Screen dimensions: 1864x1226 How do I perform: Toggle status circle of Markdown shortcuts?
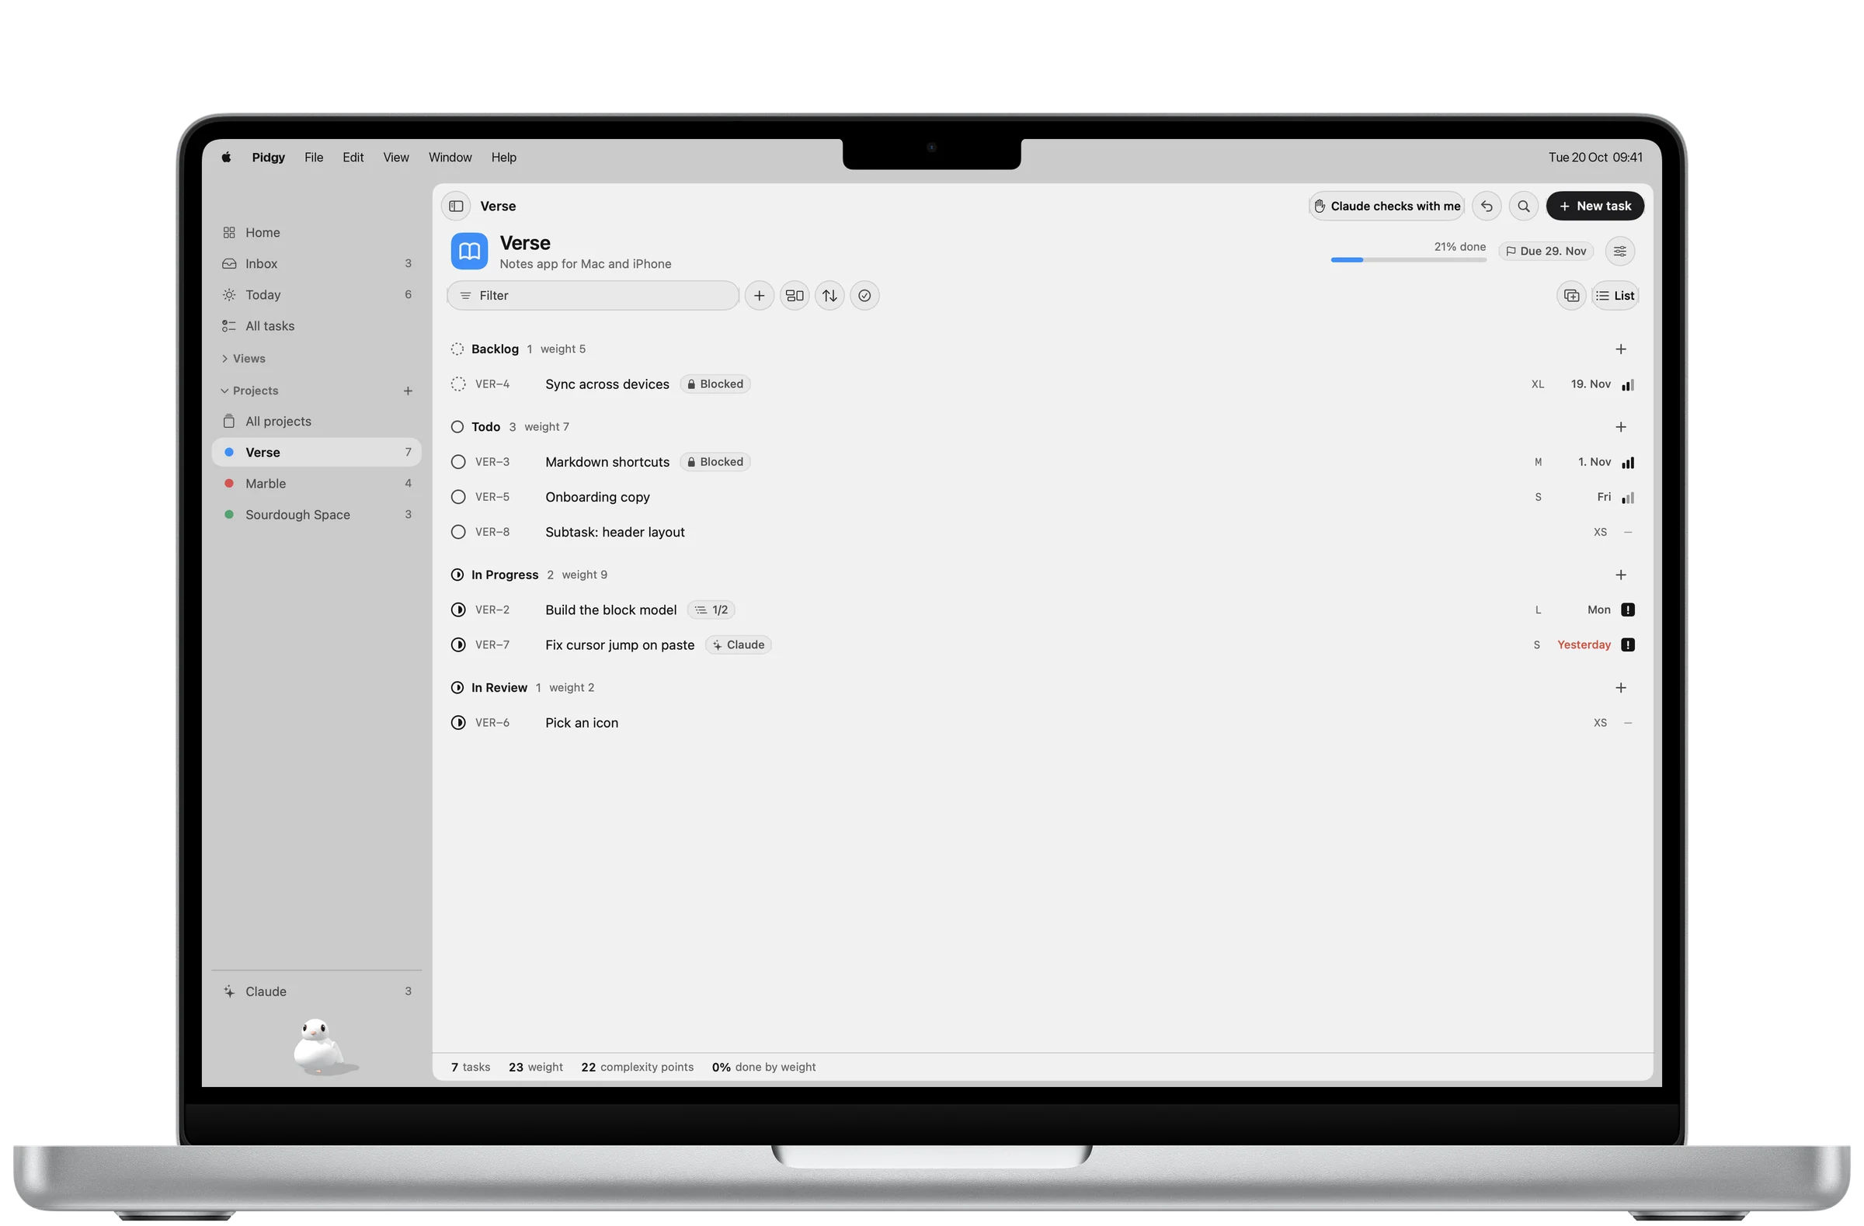click(x=458, y=462)
